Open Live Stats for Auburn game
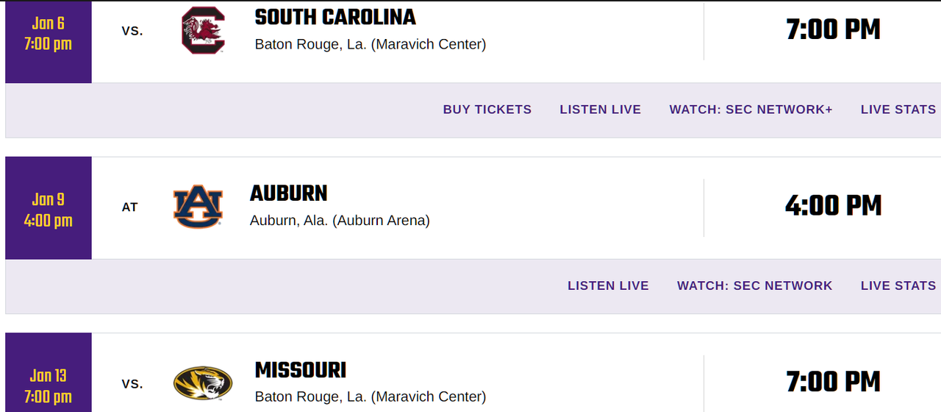This screenshot has height=412, width=941. point(898,285)
